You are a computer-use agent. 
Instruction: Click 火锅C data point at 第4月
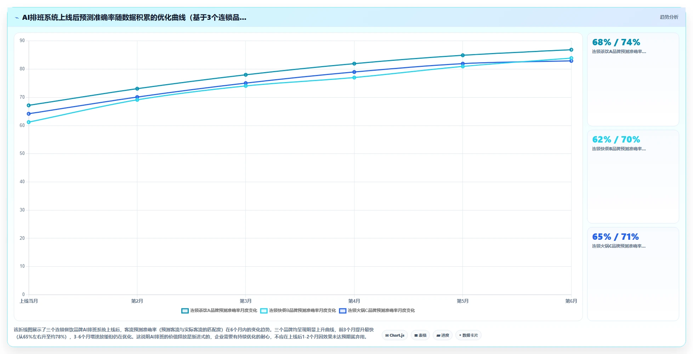pyautogui.click(x=354, y=72)
